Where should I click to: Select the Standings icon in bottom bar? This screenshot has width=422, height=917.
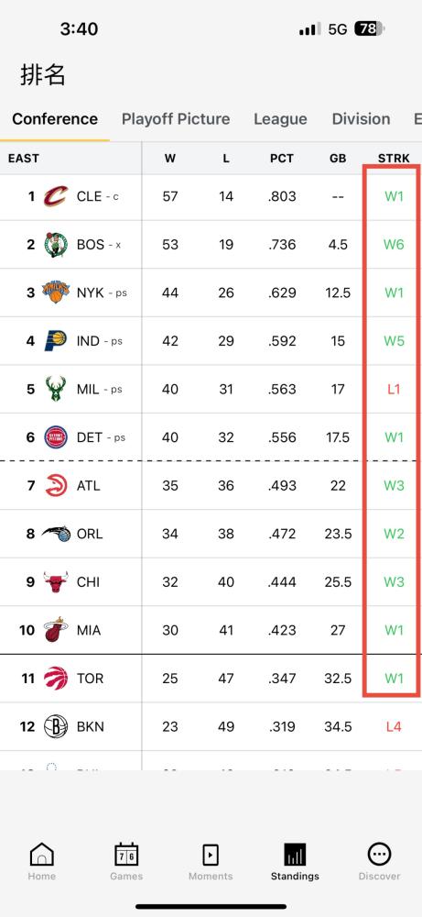coord(295,861)
